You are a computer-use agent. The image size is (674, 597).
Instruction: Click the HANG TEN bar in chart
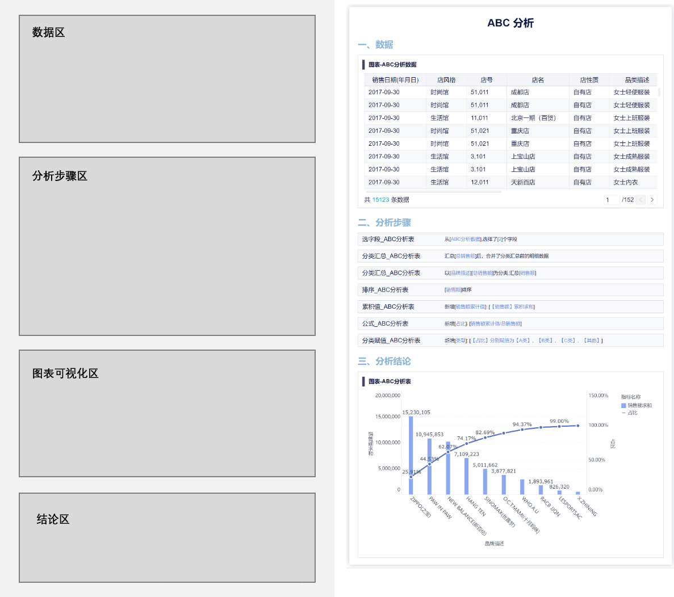tap(466, 476)
